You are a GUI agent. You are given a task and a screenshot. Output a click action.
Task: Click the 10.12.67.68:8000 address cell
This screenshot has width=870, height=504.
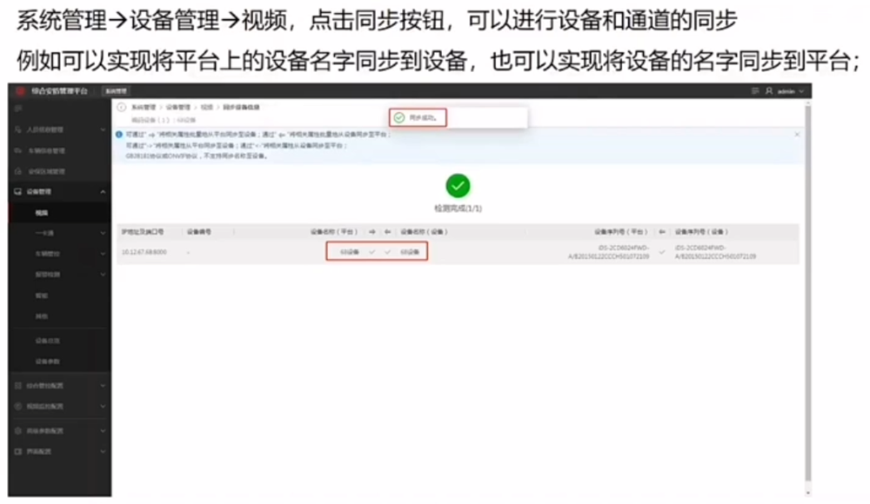(x=144, y=252)
